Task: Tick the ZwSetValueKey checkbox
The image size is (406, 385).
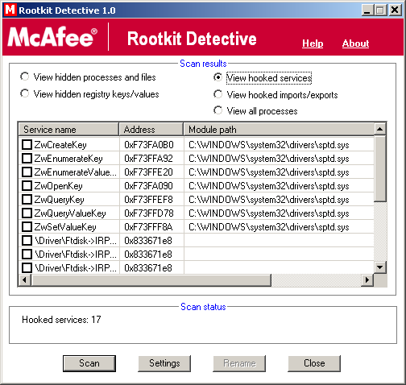Action: pyautogui.click(x=27, y=227)
